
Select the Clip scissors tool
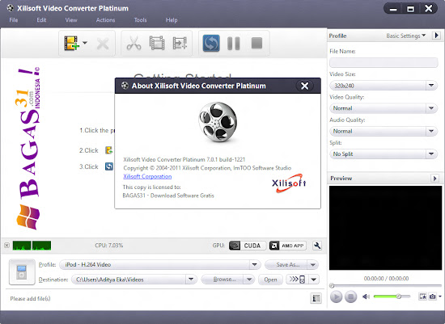pos(133,44)
